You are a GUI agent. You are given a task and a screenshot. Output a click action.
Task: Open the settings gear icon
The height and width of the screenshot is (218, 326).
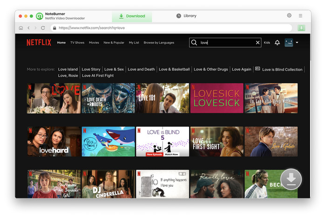tap(289, 15)
